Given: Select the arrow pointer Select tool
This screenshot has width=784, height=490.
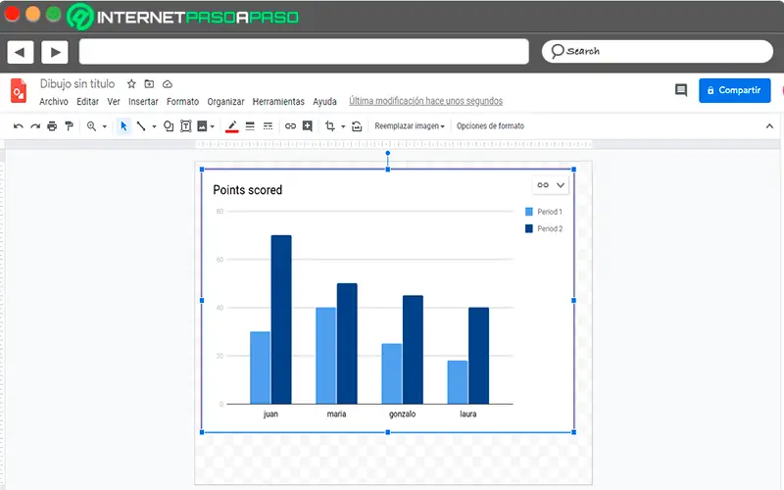Looking at the screenshot, I should (123, 126).
